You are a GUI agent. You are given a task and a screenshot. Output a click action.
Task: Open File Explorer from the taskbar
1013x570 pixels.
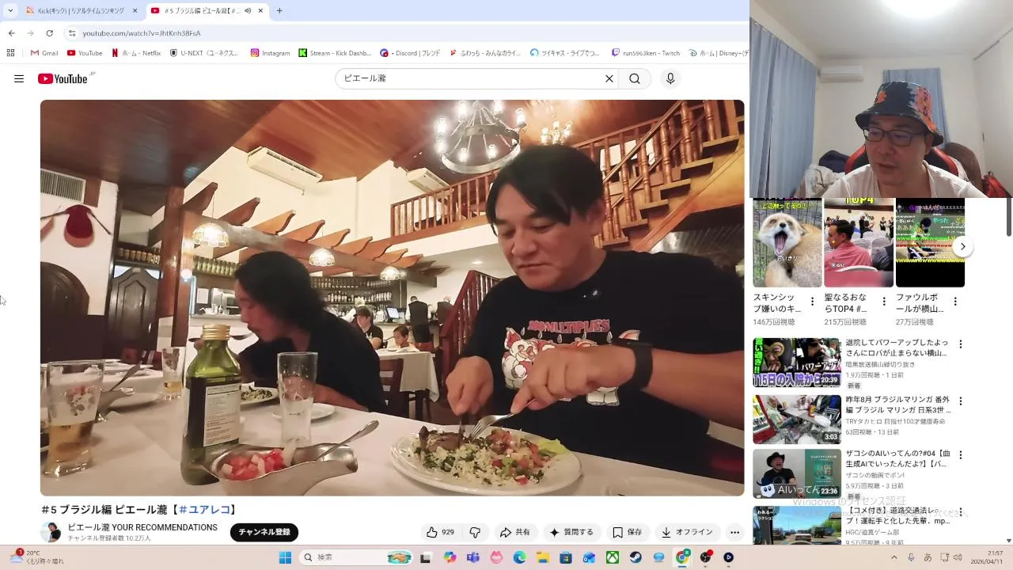tap(543, 557)
